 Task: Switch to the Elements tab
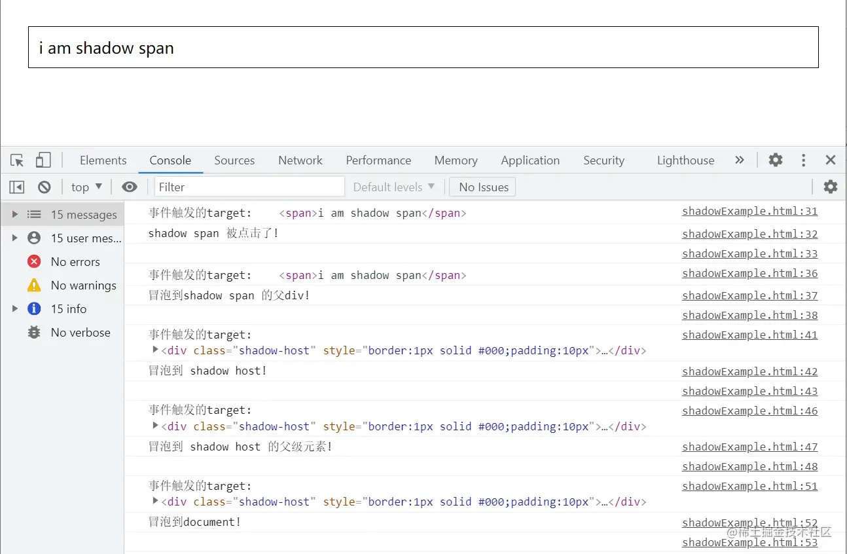point(103,160)
